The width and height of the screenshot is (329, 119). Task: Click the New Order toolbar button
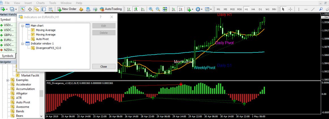pyautogui.click(x=67, y=9)
